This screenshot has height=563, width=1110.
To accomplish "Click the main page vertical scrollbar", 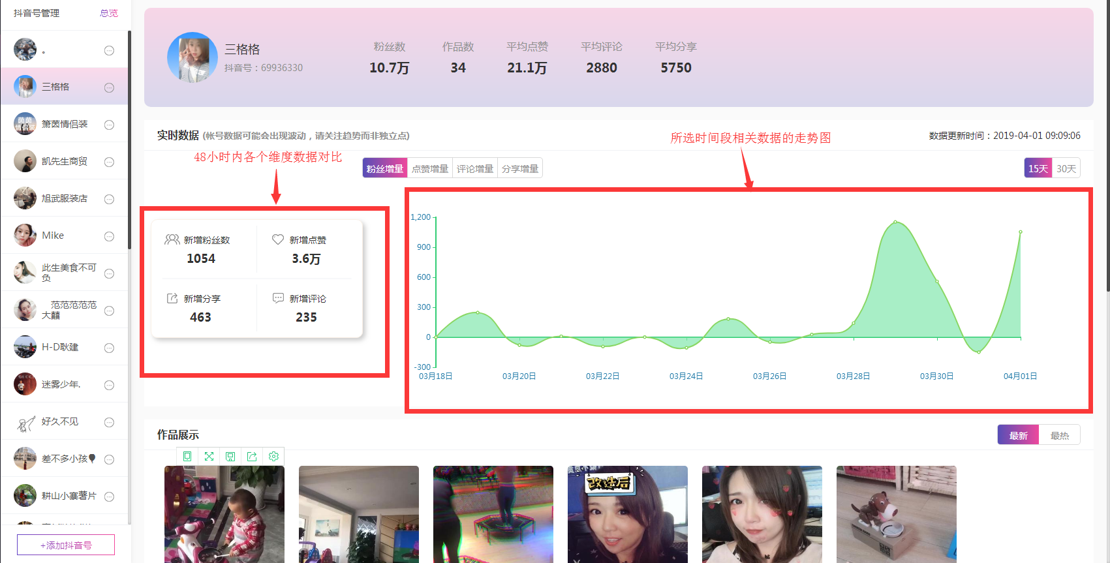I will coord(1108,145).
